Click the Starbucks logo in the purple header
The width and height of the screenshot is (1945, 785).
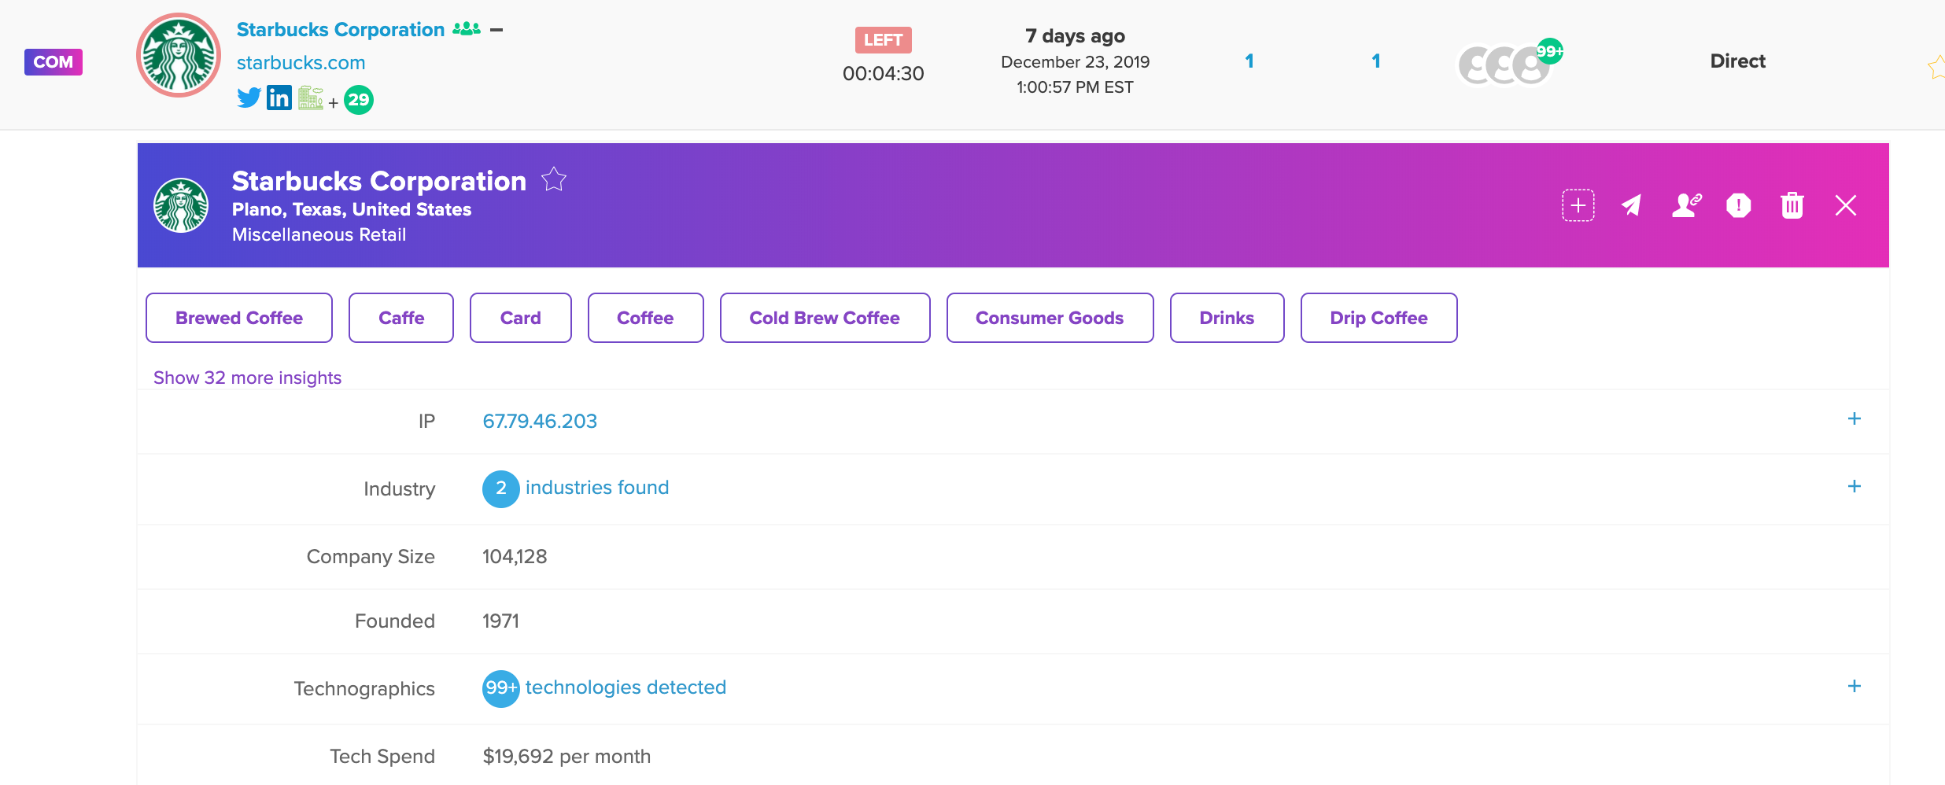(x=181, y=205)
